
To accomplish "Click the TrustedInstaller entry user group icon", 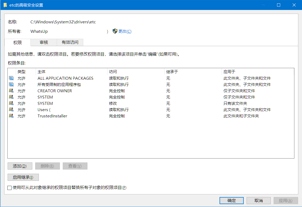I will (11, 116).
